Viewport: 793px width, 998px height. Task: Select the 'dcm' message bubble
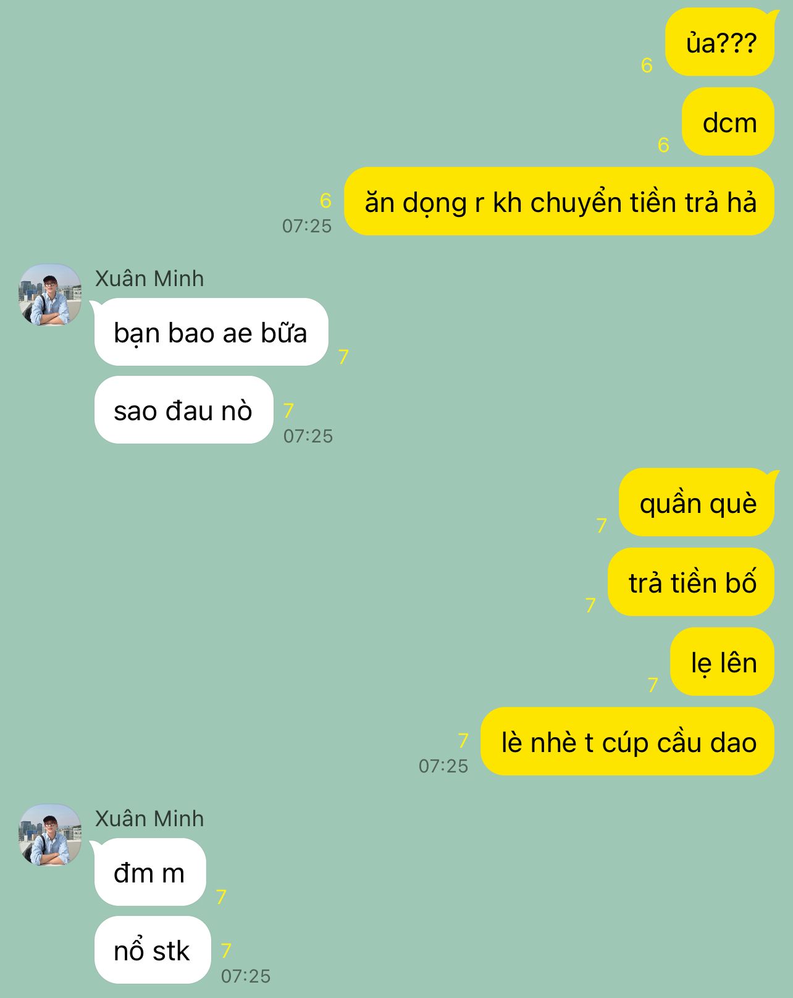[728, 122]
